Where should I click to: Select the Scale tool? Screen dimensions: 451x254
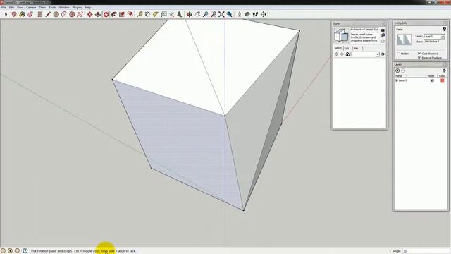[122, 14]
